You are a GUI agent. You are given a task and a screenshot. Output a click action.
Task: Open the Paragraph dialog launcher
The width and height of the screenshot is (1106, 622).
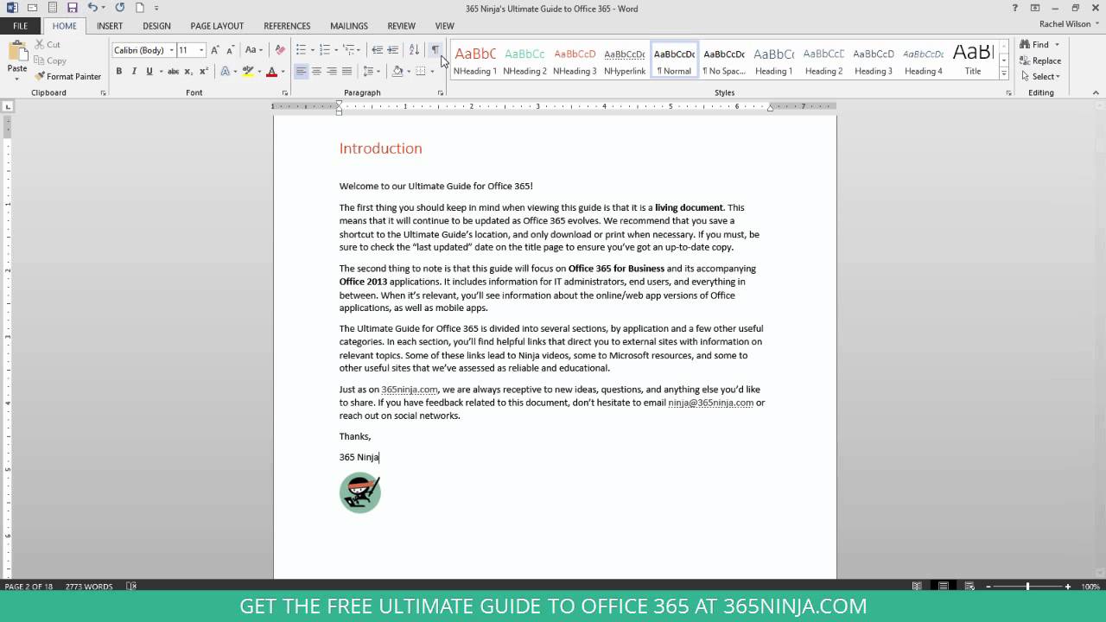[x=440, y=92]
